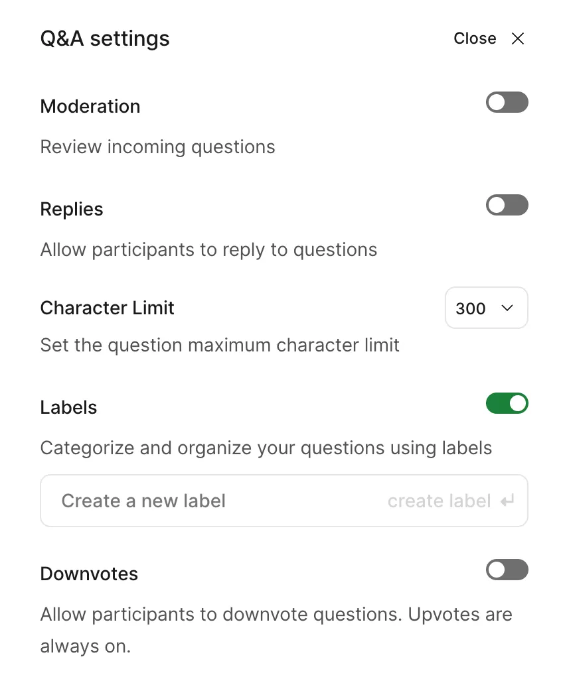The image size is (563, 683).
Task: Enable the Downvotes toggle
Action: [507, 570]
